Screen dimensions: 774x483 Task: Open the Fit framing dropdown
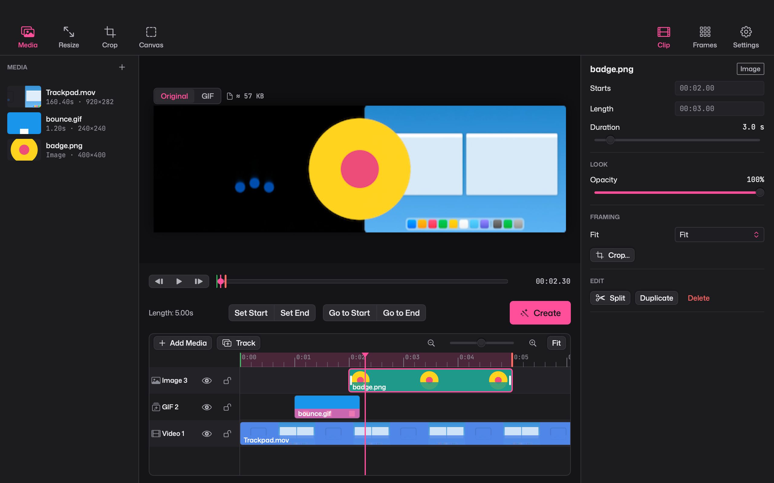719,235
